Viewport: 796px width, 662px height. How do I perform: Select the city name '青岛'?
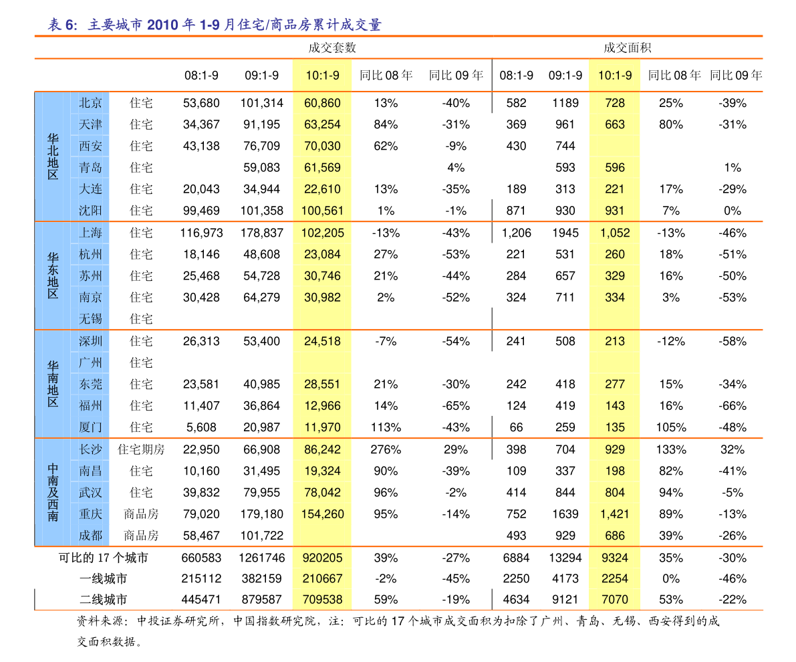click(x=90, y=168)
